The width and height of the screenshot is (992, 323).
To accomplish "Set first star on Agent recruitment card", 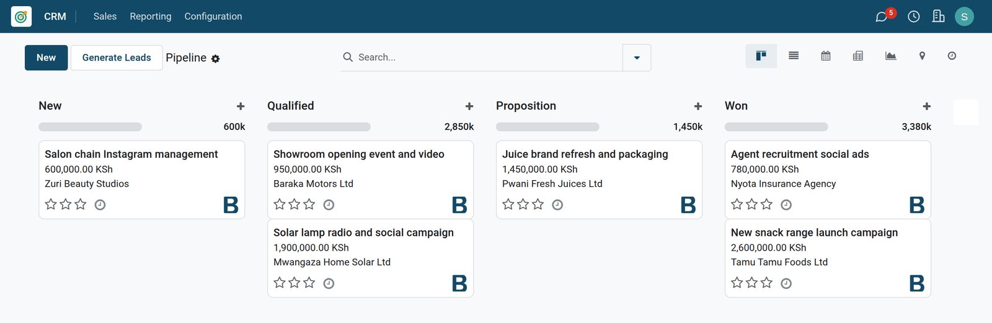I will (737, 204).
